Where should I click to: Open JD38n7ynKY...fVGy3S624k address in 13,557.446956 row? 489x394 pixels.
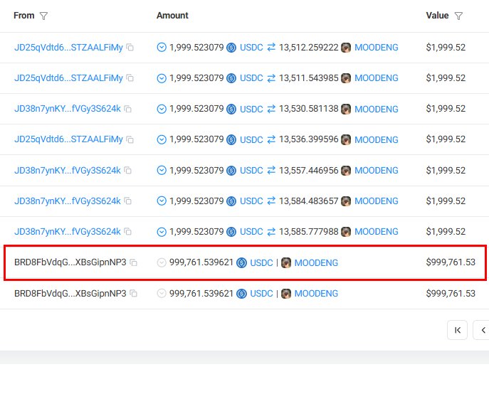68,170
